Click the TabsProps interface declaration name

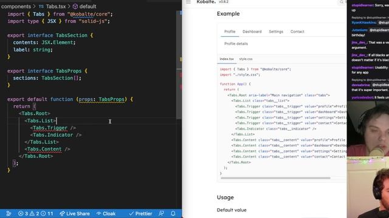point(69,71)
